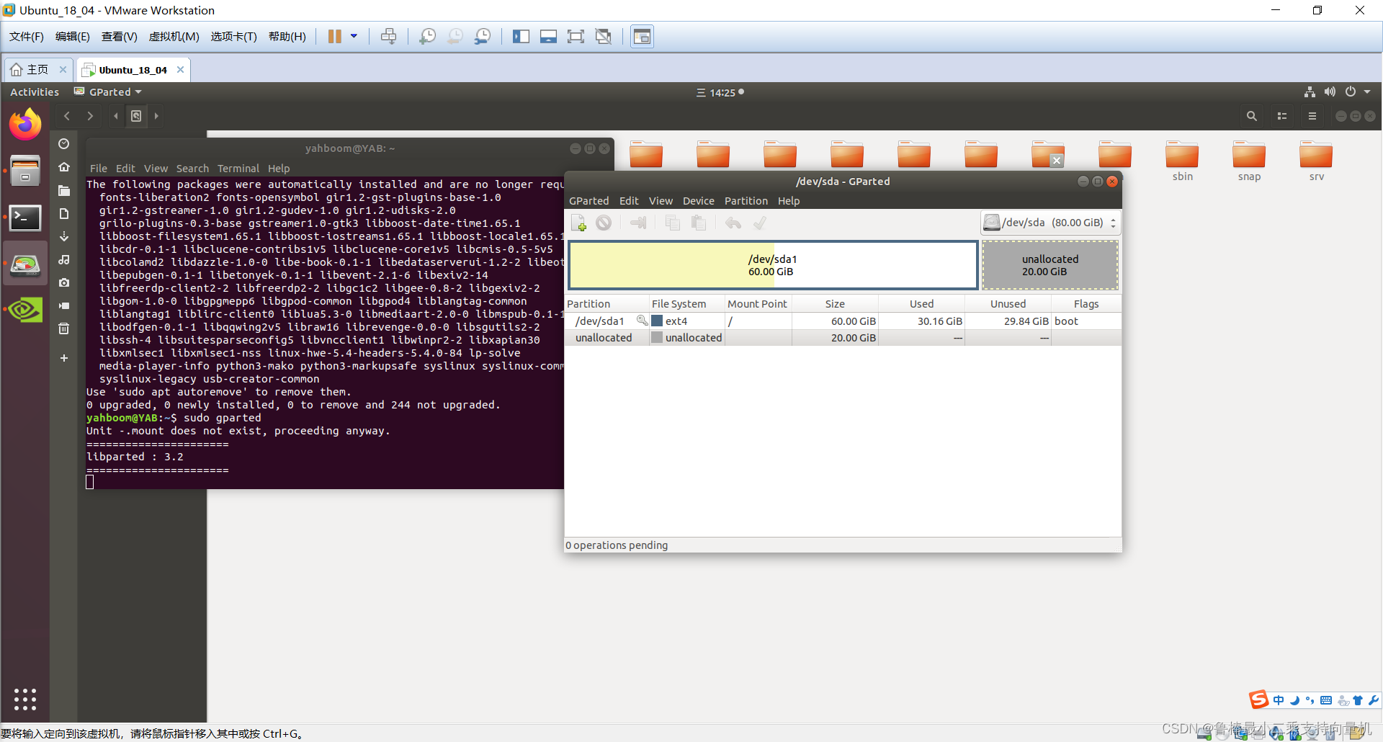Click the GParted Resize/Move icon
Image resolution: width=1383 pixels, height=742 pixels.
pos(638,223)
